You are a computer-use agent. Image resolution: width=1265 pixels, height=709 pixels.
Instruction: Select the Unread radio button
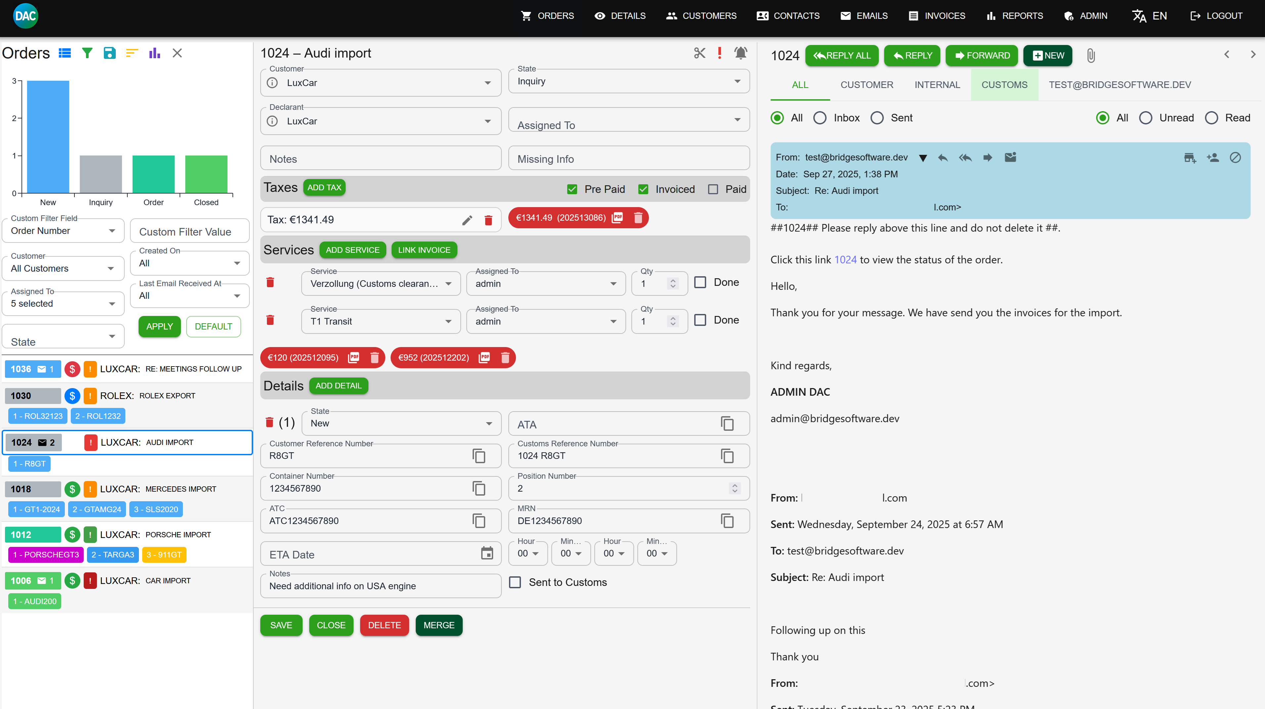(x=1146, y=118)
